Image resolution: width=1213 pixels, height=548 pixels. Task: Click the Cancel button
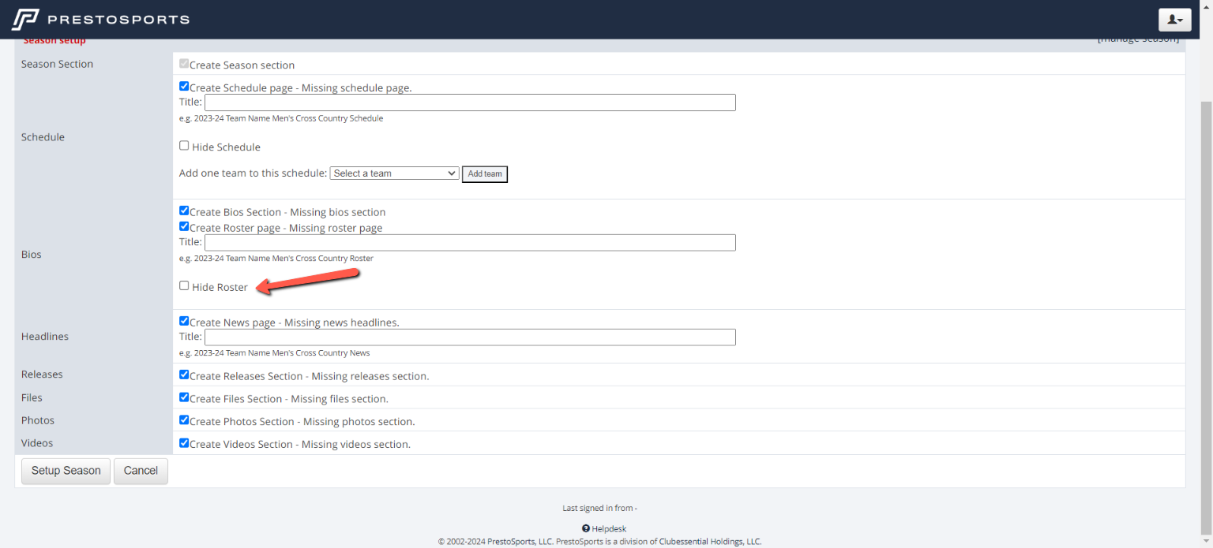(x=141, y=471)
